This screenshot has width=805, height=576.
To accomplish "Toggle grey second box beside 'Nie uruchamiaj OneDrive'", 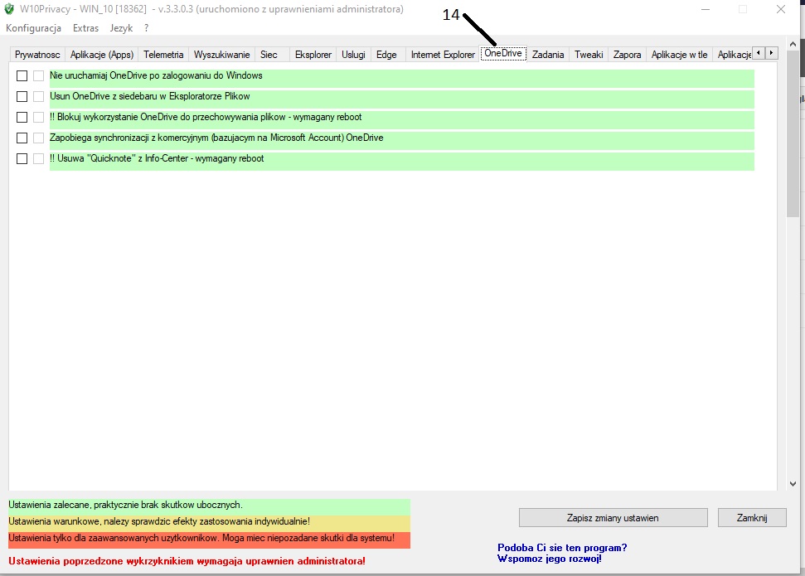I will point(38,76).
